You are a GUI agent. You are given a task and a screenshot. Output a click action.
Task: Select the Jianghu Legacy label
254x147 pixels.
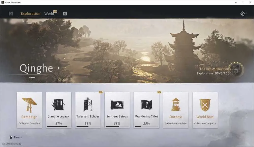[x=58, y=116]
